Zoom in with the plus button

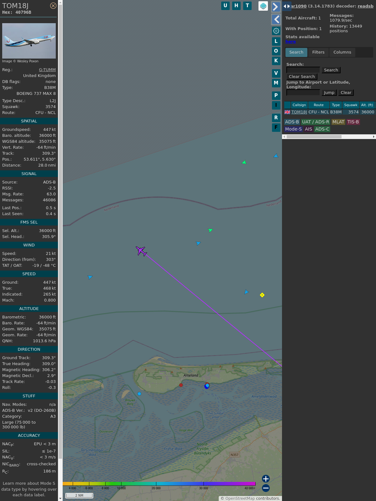click(x=266, y=479)
